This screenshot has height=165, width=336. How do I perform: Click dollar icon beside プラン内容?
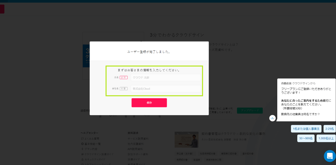(x=82, y=149)
